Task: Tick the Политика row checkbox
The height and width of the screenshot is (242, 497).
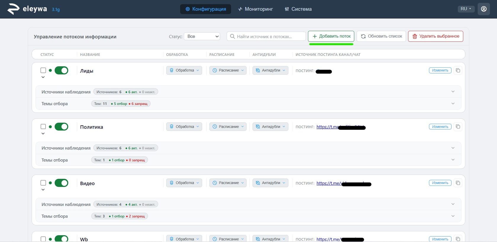Action: (43, 126)
